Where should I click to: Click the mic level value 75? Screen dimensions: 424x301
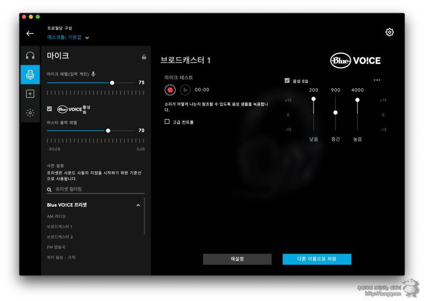coord(142,82)
